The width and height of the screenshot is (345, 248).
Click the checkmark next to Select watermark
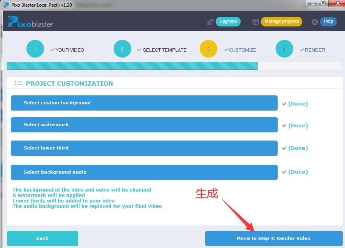[x=284, y=125]
